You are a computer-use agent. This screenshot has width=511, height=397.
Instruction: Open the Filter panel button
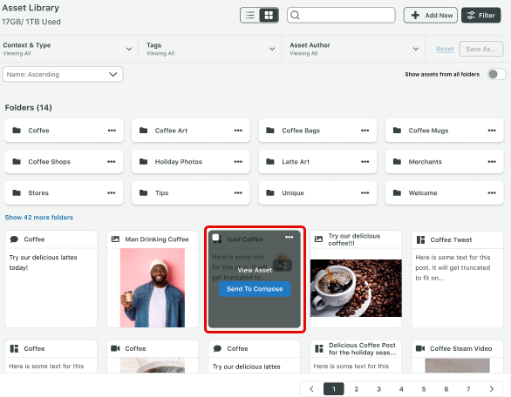[481, 16]
